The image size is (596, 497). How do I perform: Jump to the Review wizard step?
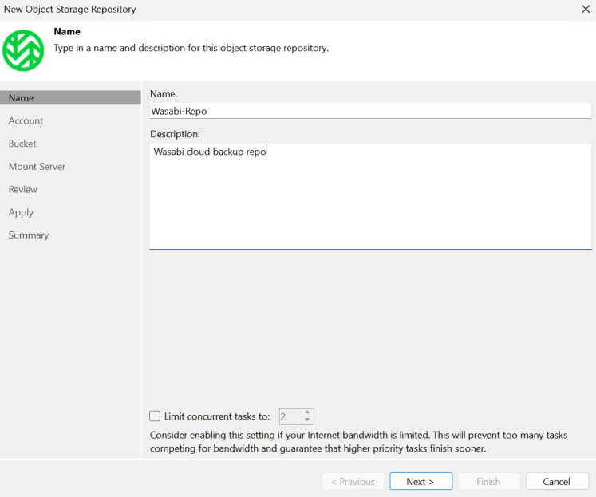click(23, 189)
